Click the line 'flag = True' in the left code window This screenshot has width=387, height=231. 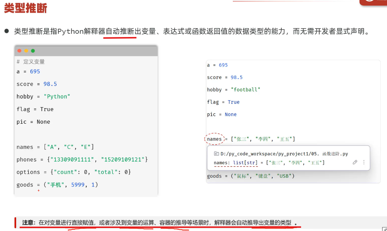35,109
